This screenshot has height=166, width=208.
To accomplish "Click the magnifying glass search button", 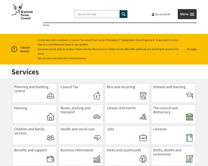I will [123, 14].
